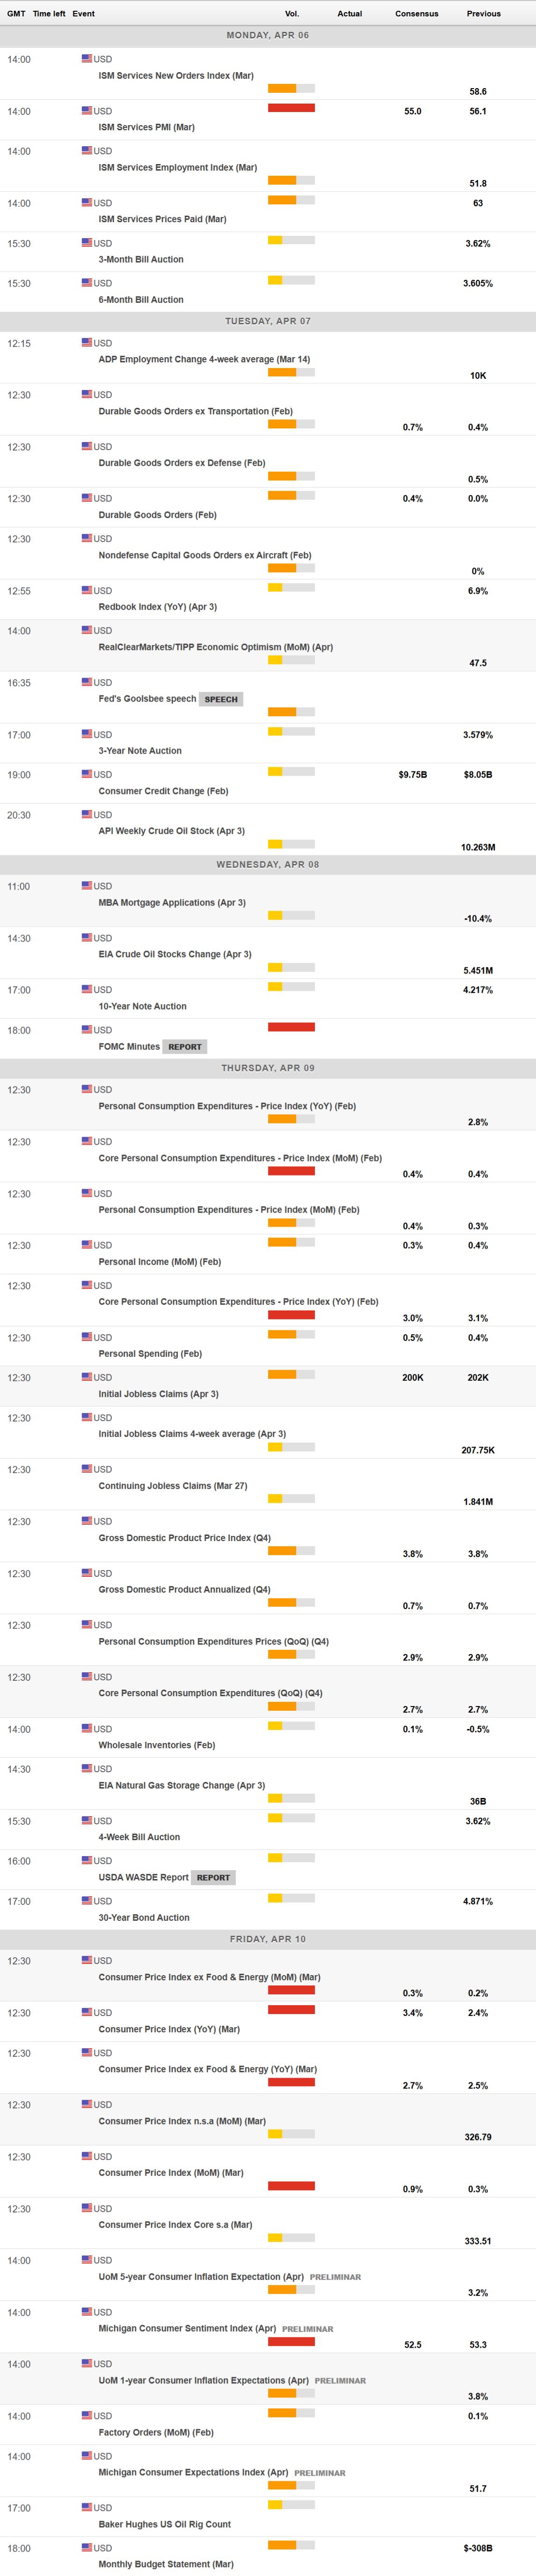Image resolution: width=536 pixels, height=2576 pixels.
Task: Click the Vol. column header
Action: click(292, 14)
